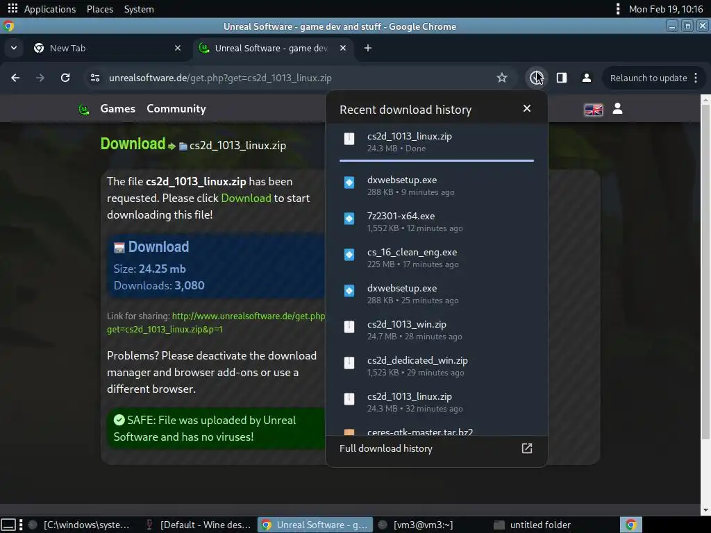Viewport: 711px width, 533px height.
Task: Switch to C:\windows\syste... taskbar window
Action: click(x=79, y=525)
